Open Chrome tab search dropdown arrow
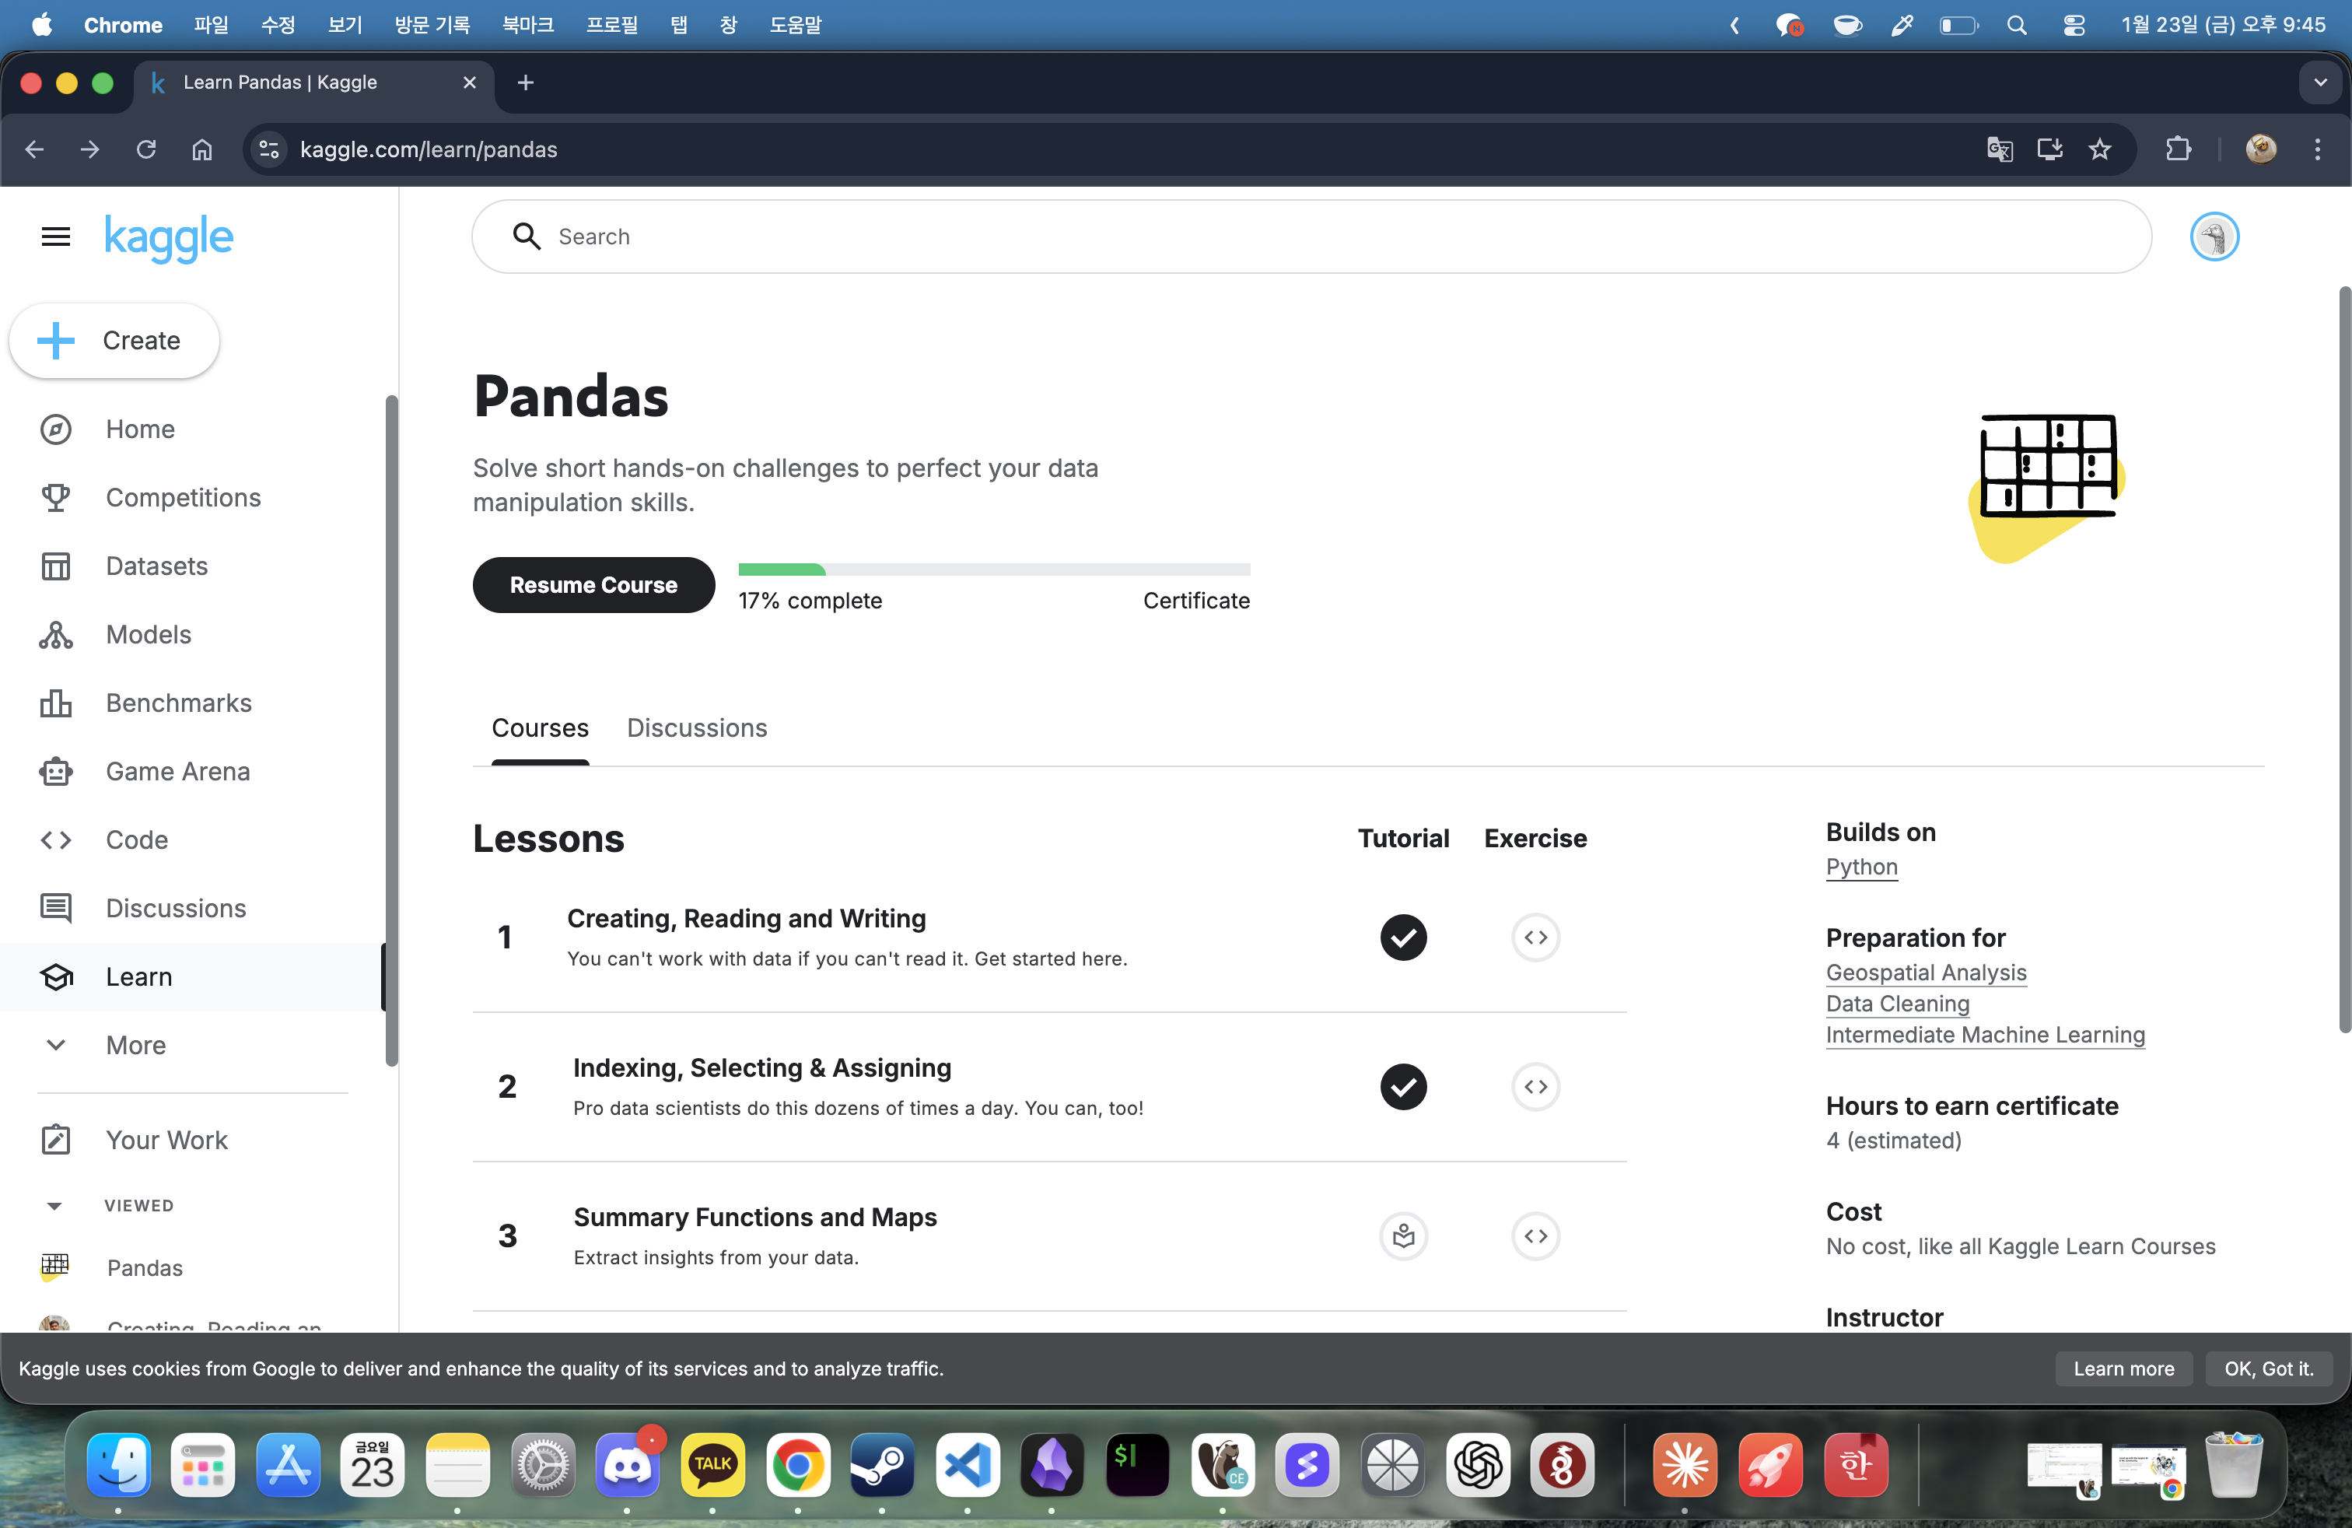The image size is (2352, 1528). coord(2319,83)
